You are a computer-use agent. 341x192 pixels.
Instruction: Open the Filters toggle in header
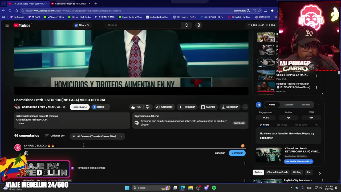point(82,25)
